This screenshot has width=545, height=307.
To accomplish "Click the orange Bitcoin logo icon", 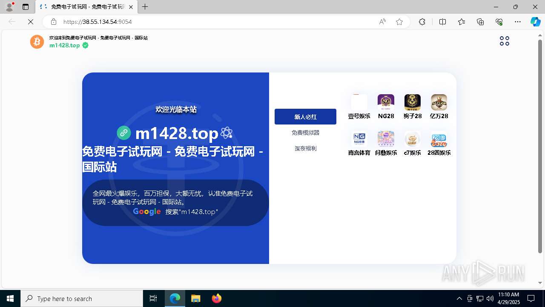I will 37,42.
